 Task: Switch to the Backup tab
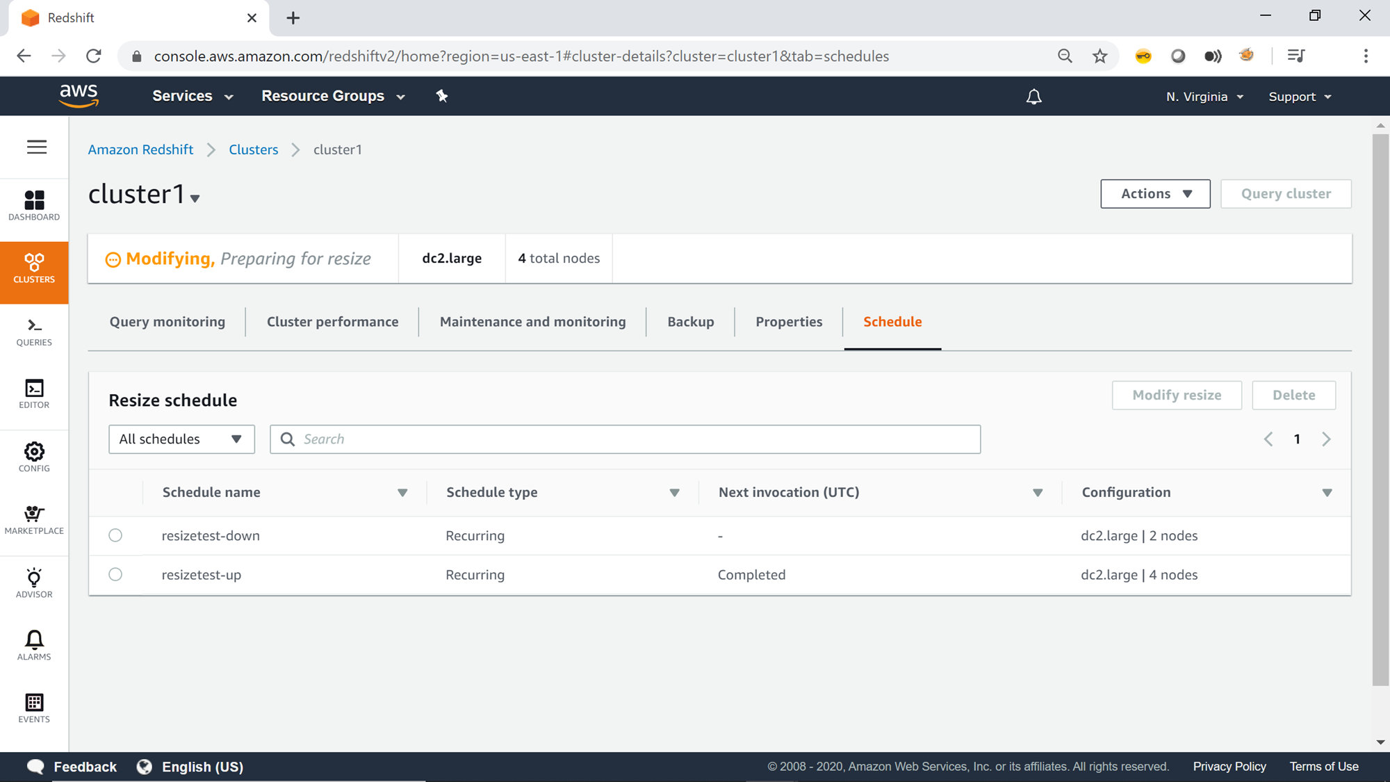(690, 322)
